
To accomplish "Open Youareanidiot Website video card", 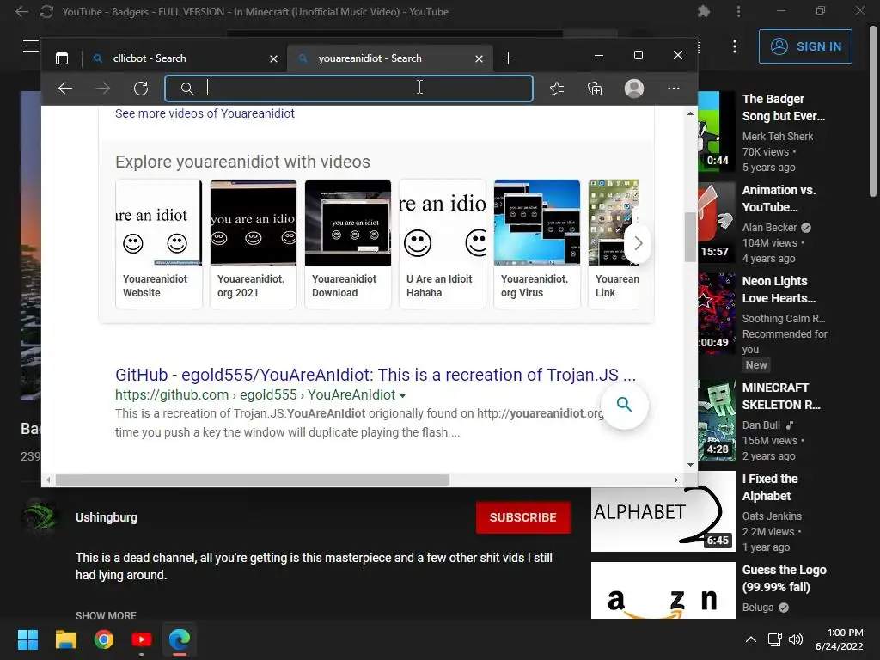I will coord(159,243).
